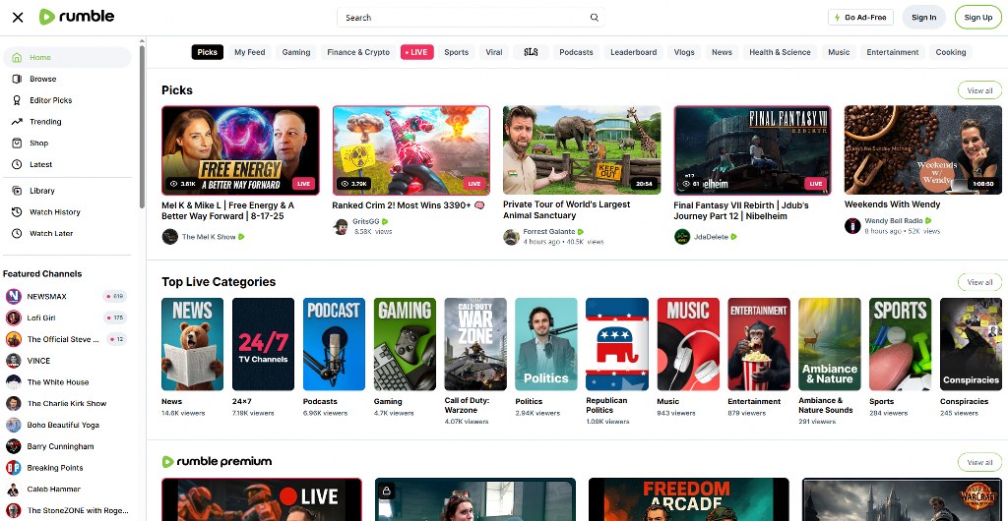Viewport: 1008px width, 521px height.
Task: Click GritsGG channel avatar
Action: pos(341,226)
